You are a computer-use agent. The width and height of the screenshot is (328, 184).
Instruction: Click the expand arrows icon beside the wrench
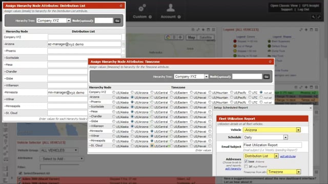point(319,17)
